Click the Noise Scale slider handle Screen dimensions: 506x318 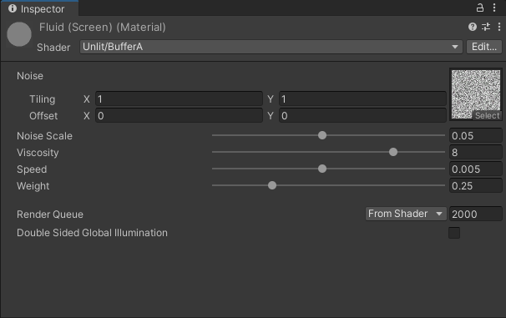coord(322,135)
